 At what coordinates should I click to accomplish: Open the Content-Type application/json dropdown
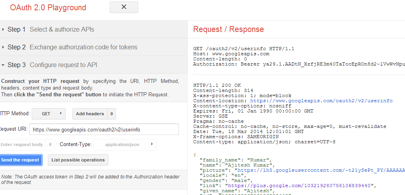125,144
